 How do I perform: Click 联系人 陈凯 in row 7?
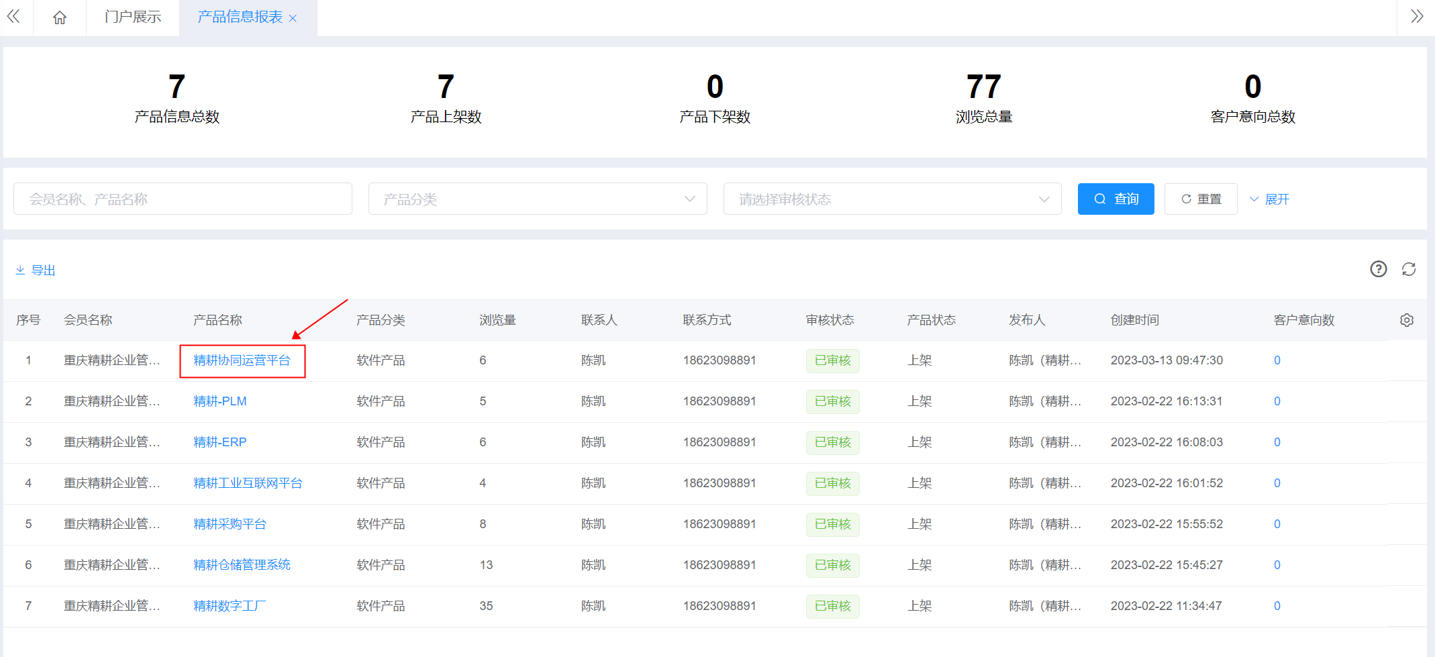(x=593, y=606)
